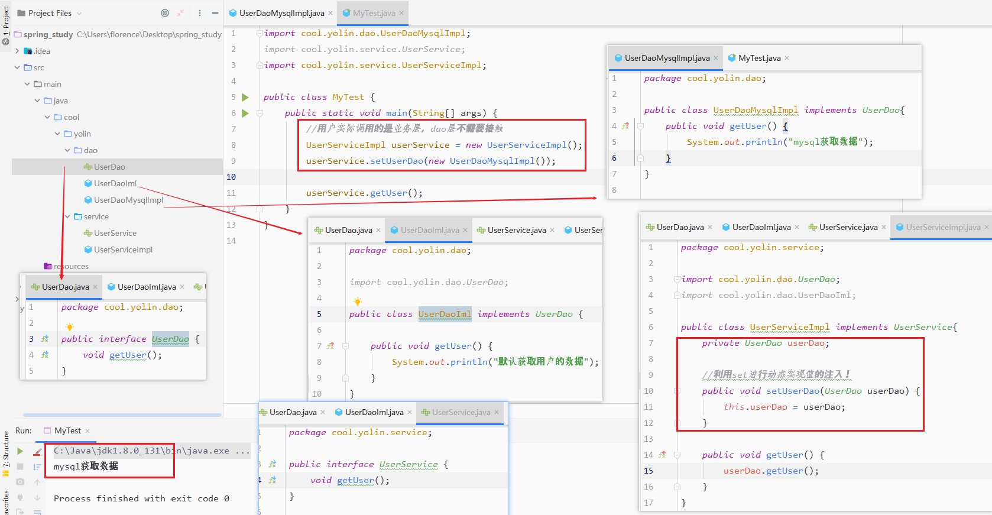Click the Project panel horizontal scrollbar
This screenshot has width=992, height=515.
coord(122,415)
